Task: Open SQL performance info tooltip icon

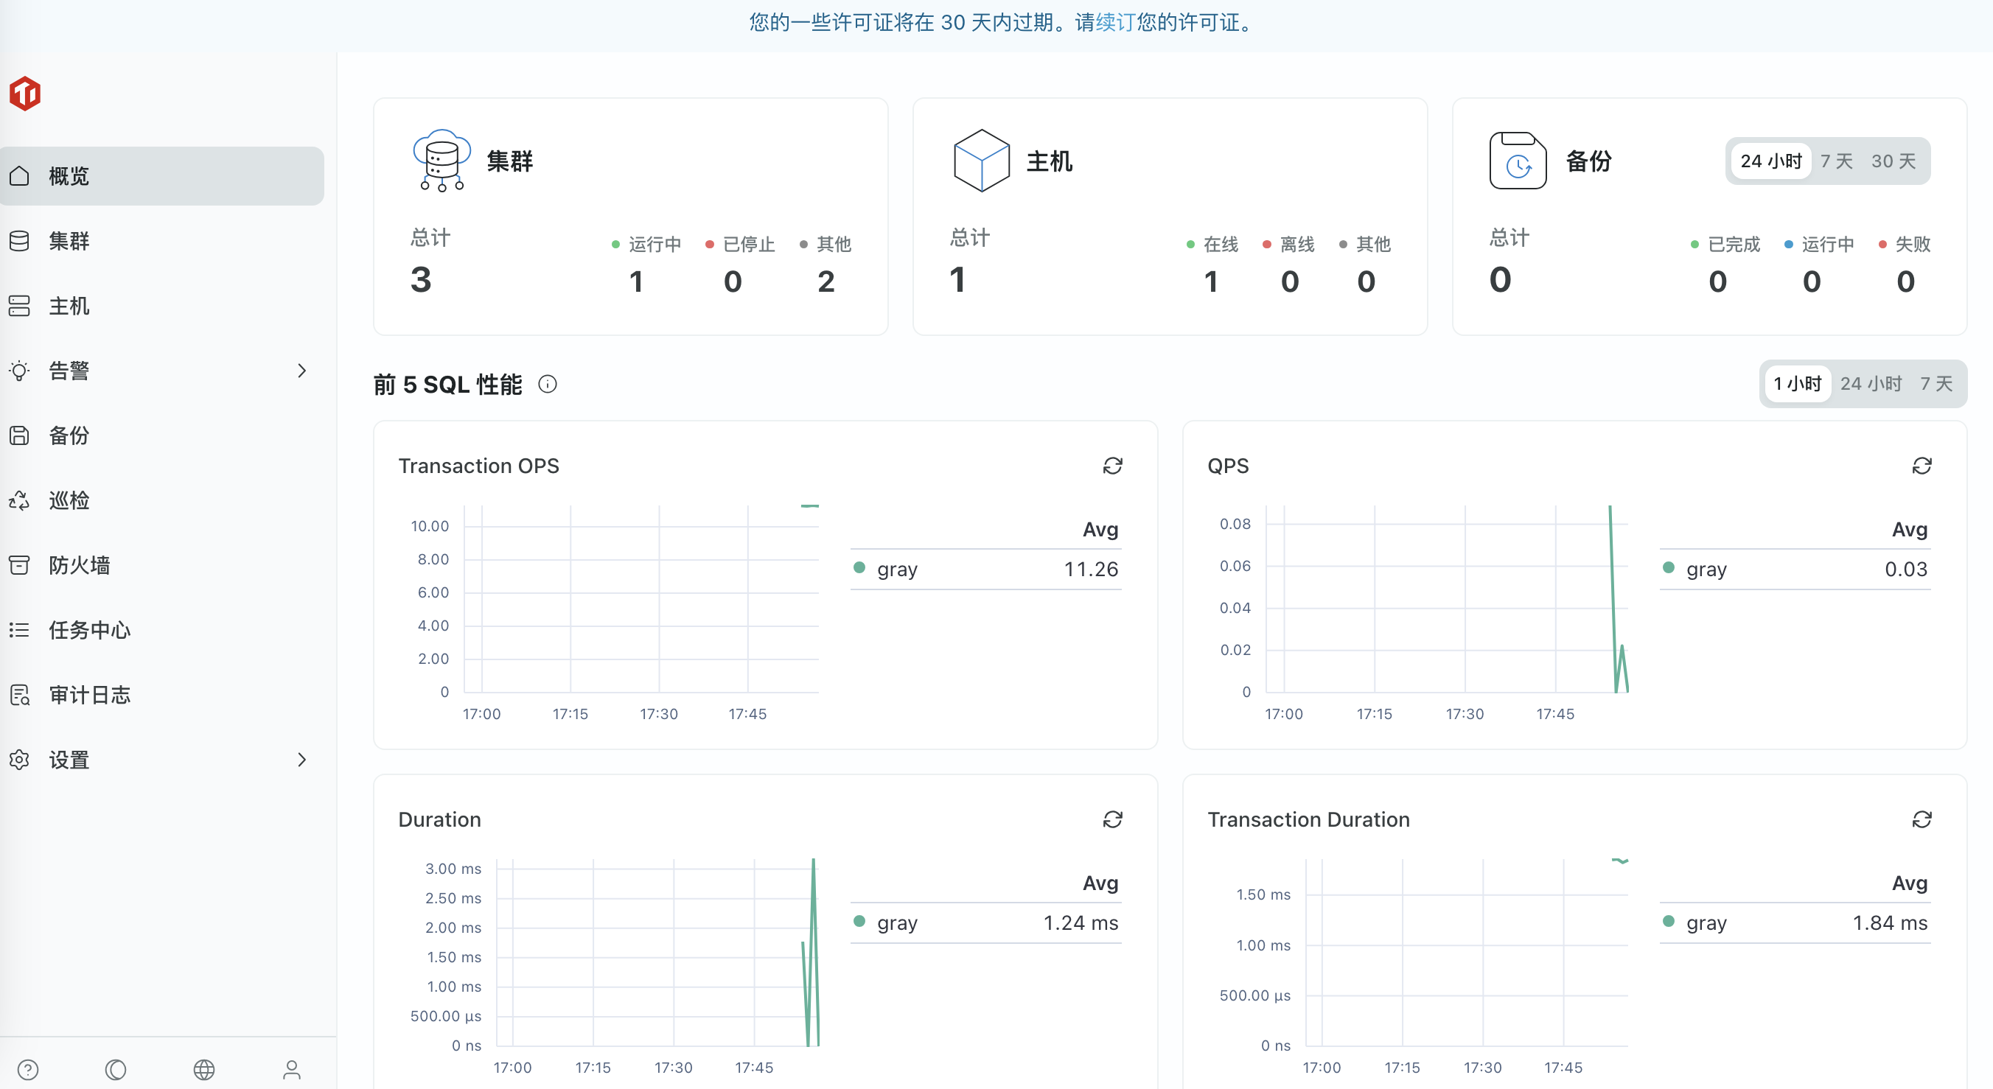Action: [547, 385]
